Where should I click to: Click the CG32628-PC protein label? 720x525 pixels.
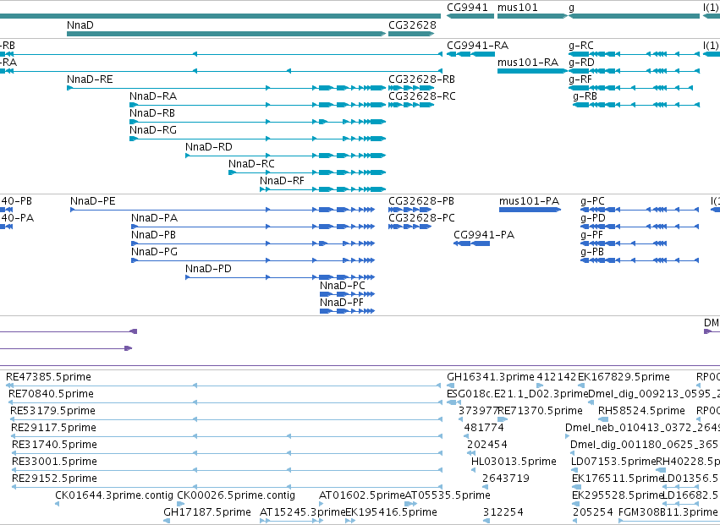[x=421, y=218]
